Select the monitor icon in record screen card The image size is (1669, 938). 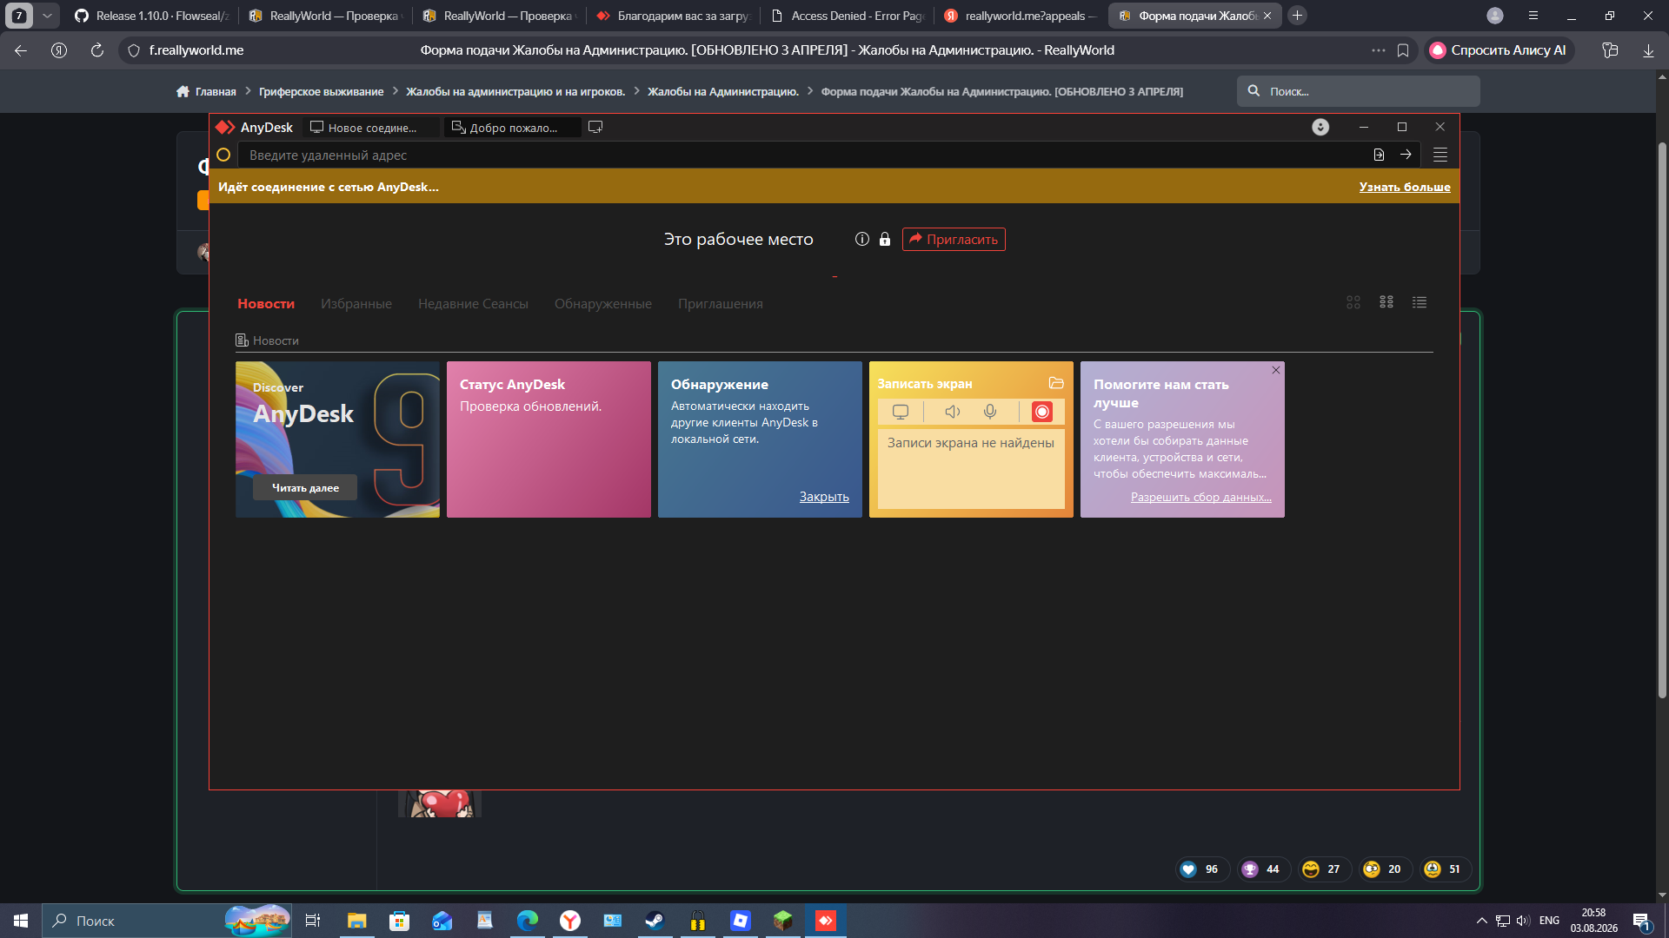(x=901, y=412)
